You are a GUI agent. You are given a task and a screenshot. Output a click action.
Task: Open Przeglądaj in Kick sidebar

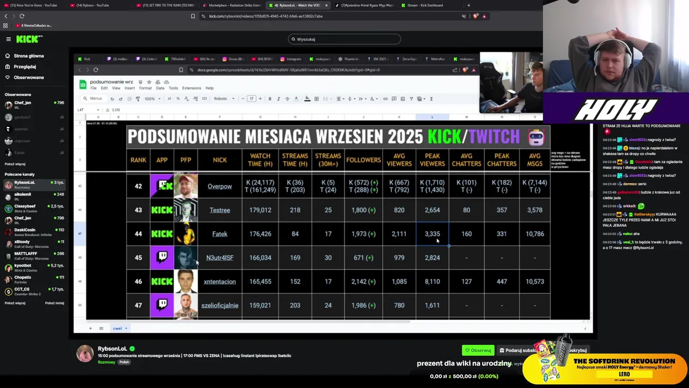[25, 67]
